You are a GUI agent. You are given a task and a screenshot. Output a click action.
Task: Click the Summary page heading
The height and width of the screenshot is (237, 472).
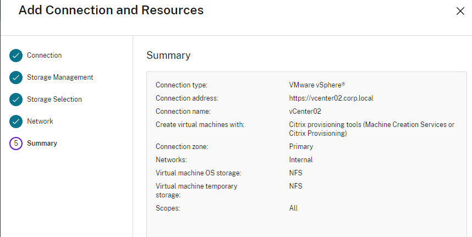click(168, 56)
